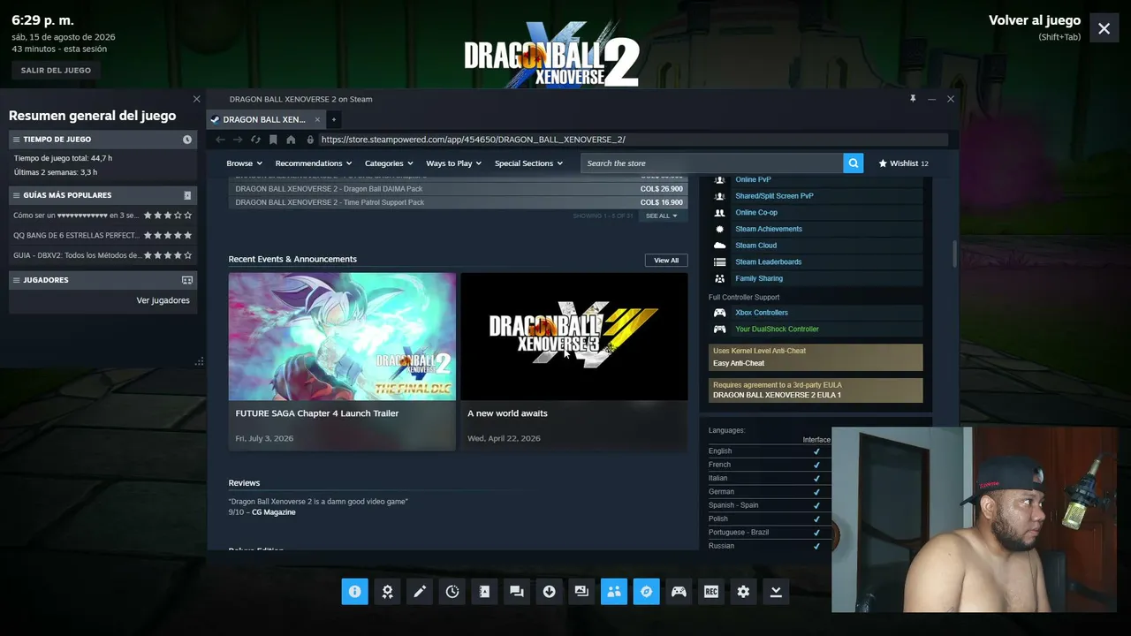Viewport: 1131px width, 636px height.
Task: Close the Resumen general del juego panel
Action: [196, 99]
